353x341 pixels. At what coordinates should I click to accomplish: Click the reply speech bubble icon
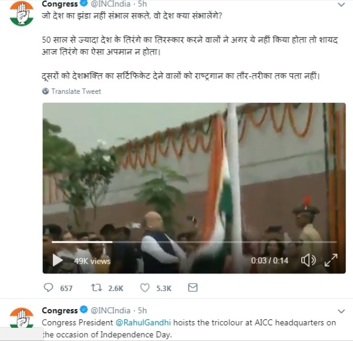point(48,288)
